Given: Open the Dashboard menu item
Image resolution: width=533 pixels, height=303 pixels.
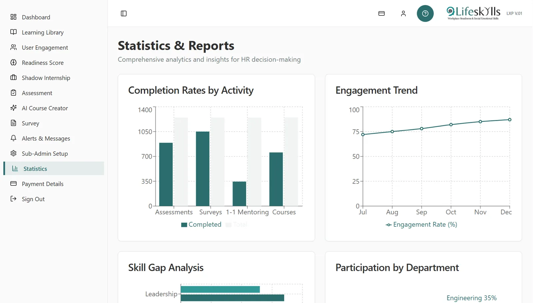Looking at the screenshot, I should point(54,17).
